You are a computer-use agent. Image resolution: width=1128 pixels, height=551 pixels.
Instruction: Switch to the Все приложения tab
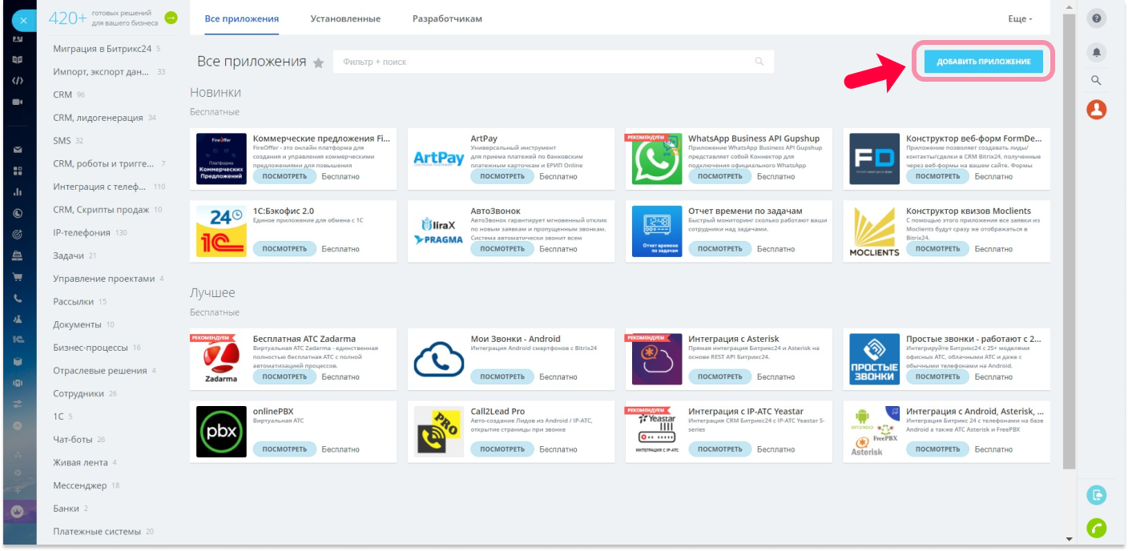coord(242,18)
